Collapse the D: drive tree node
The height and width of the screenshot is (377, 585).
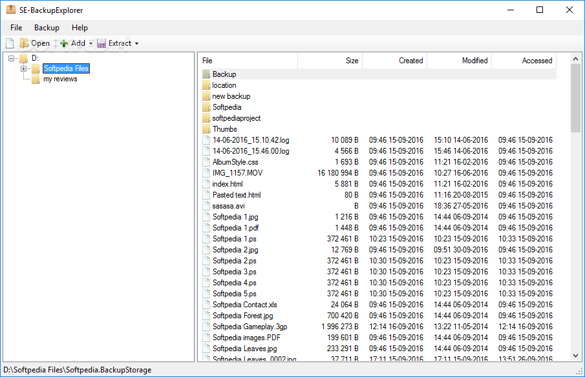[11, 58]
